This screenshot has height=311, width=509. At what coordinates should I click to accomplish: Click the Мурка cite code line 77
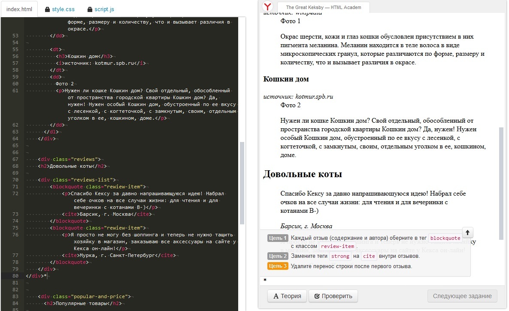(119, 255)
